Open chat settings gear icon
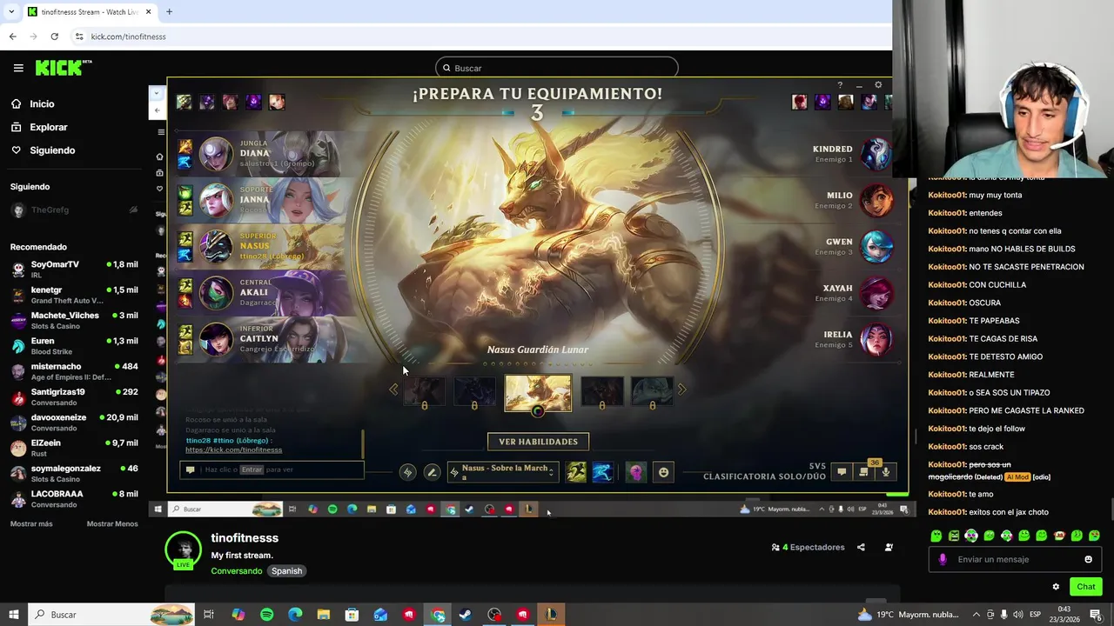 coord(1056,587)
